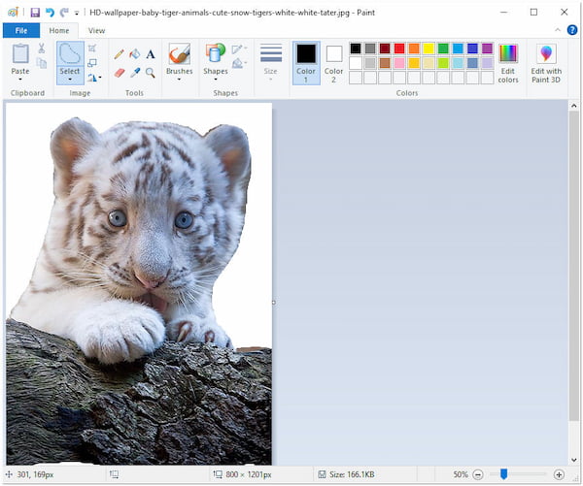Open Customize Quick Access Toolbar dropdown

77,13
